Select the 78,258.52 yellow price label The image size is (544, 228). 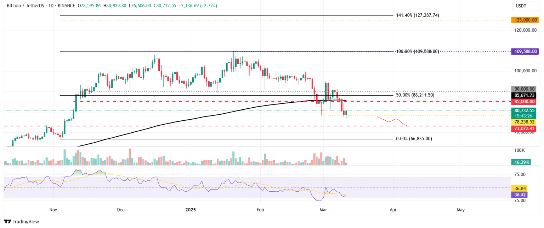coord(523,122)
